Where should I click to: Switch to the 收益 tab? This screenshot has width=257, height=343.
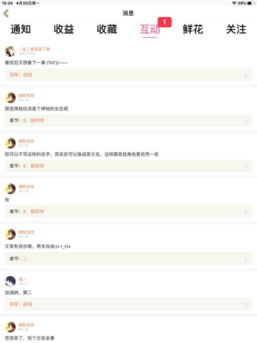(x=64, y=29)
